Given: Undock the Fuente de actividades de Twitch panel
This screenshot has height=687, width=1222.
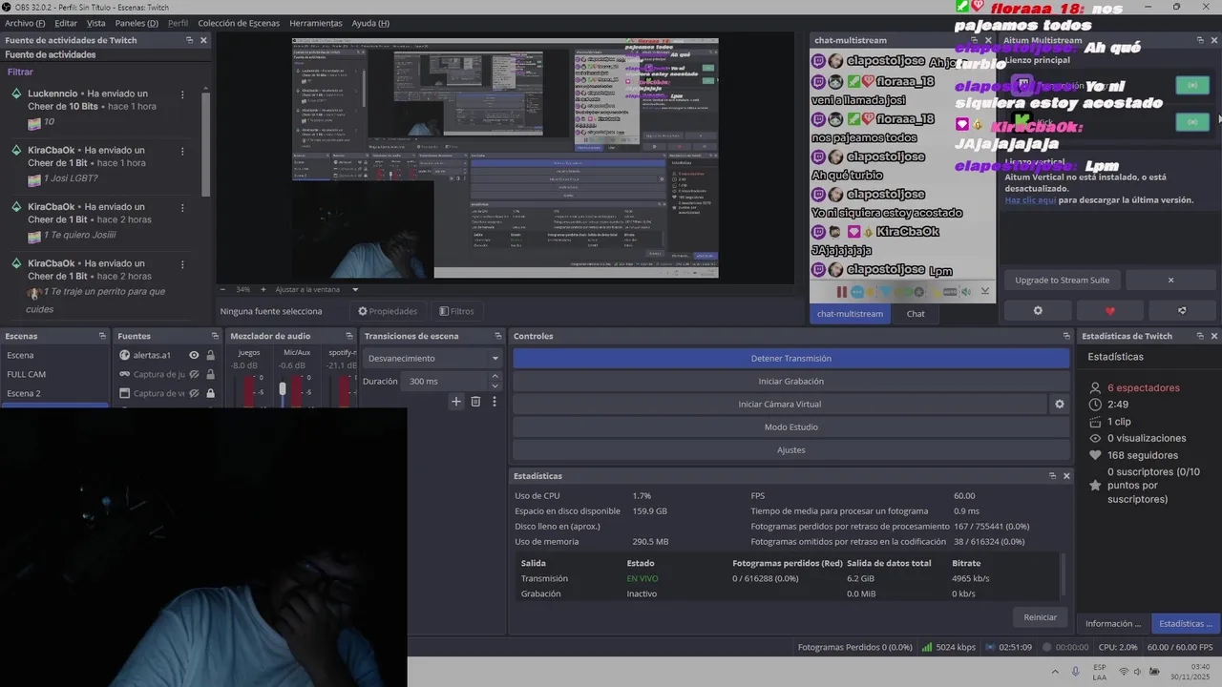Looking at the screenshot, I should [189, 40].
